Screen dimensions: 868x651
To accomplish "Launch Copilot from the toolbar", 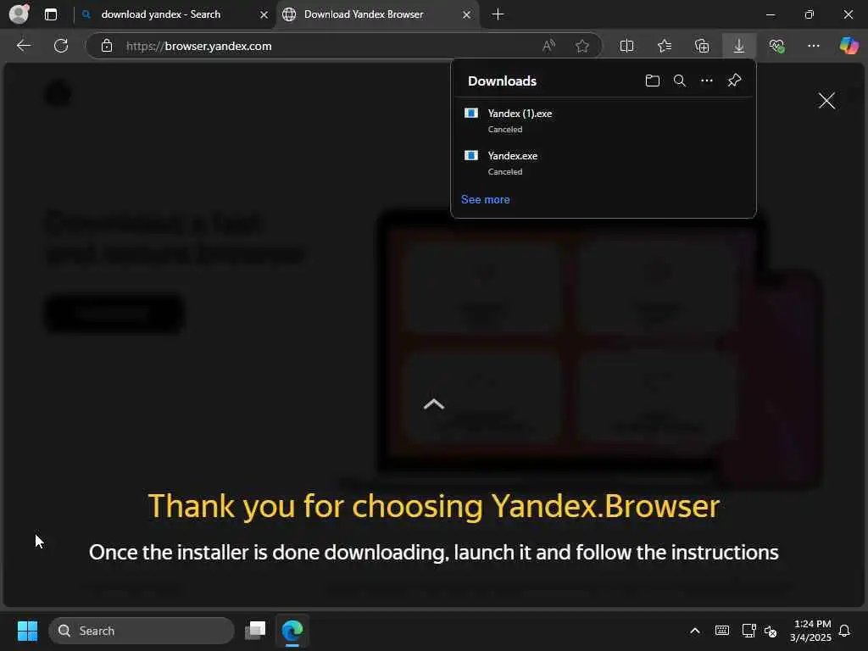I will [x=849, y=46].
